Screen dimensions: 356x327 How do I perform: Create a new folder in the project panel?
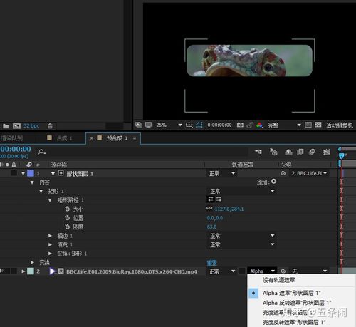tap(6, 125)
